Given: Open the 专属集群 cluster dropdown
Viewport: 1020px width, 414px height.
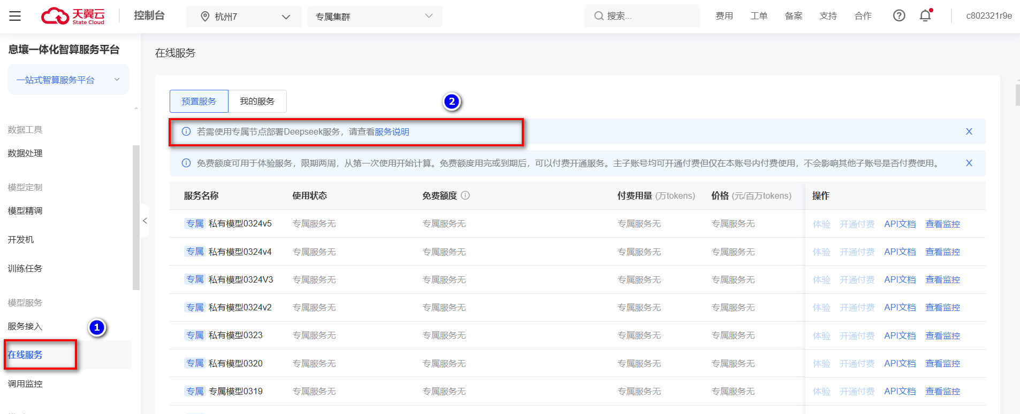Looking at the screenshot, I should point(375,17).
